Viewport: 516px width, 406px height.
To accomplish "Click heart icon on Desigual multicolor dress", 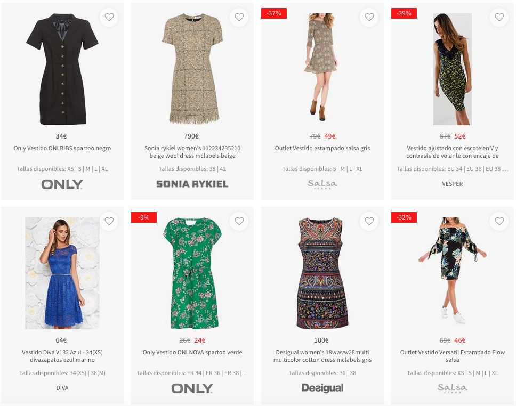I will (369, 221).
